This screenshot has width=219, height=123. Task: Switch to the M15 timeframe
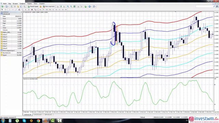(47, 10)
